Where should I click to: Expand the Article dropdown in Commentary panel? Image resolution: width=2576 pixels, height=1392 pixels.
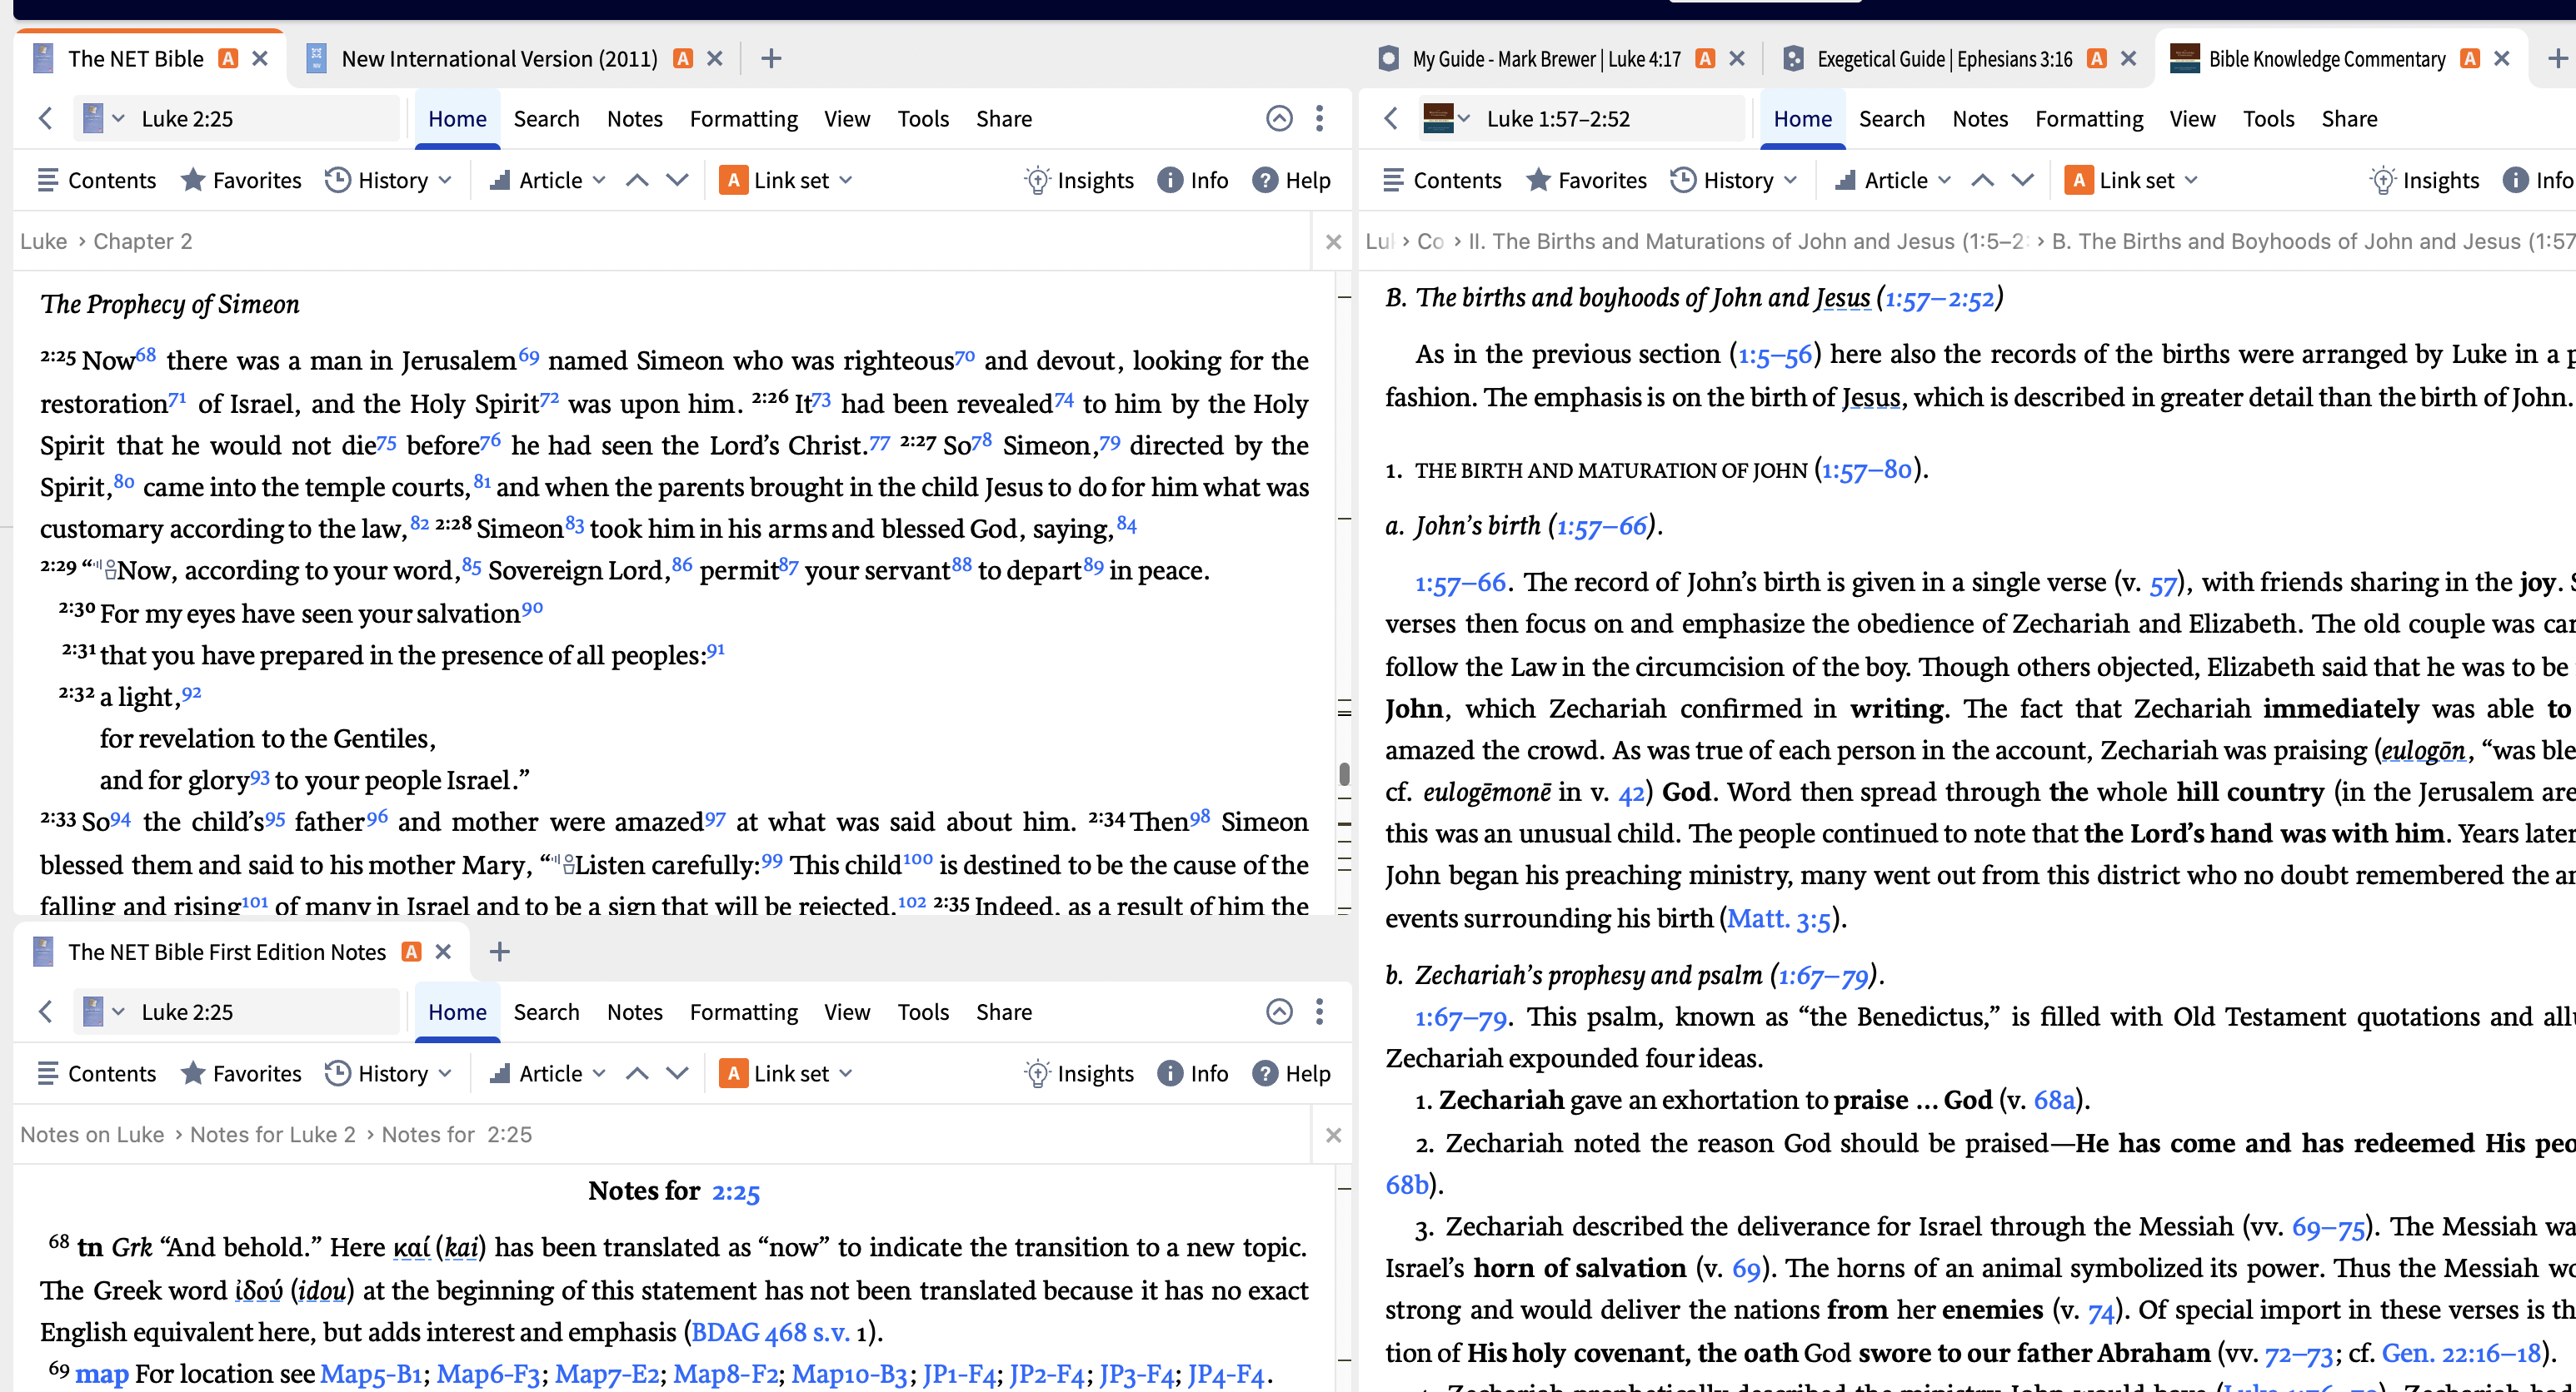pyautogui.click(x=1944, y=180)
